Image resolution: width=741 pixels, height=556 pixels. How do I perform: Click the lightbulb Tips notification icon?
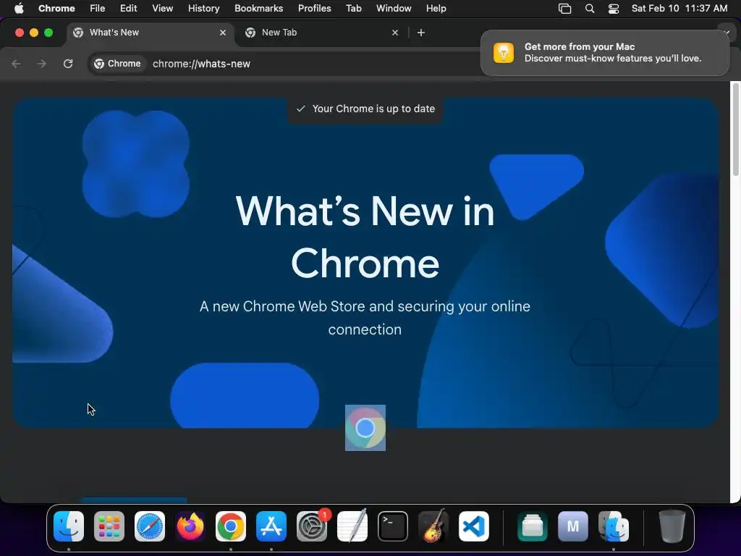(x=504, y=52)
